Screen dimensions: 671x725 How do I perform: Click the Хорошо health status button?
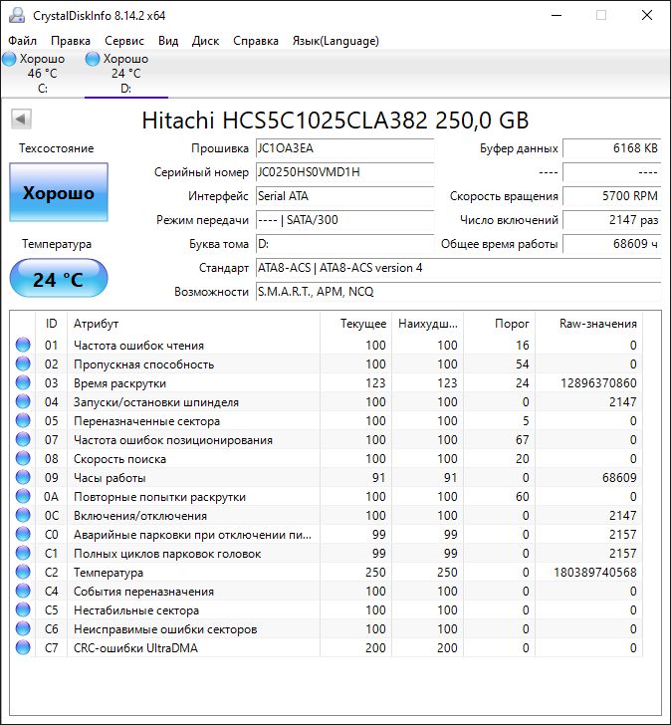point(58,193)
